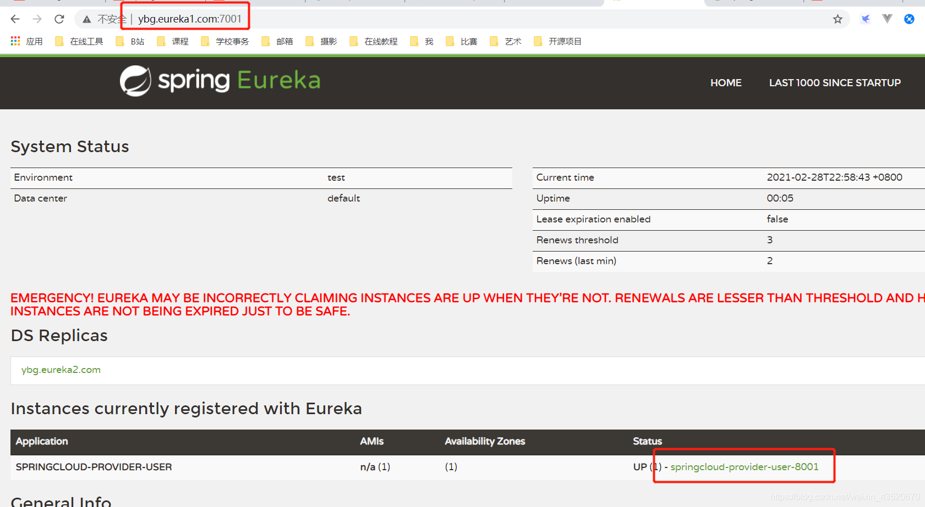Open the 学校事务 bookmark folder
Screen dimensions: 925x507
(x=225, y=41)
